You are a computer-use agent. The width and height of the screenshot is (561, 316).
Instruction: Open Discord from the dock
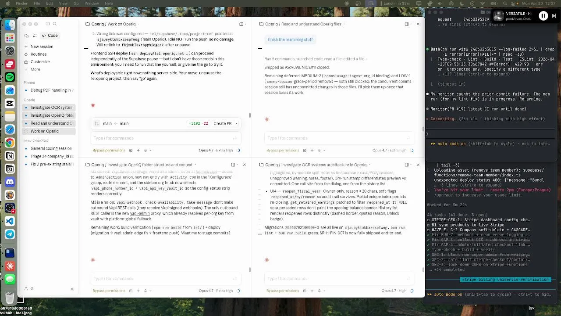coord(10,182)
